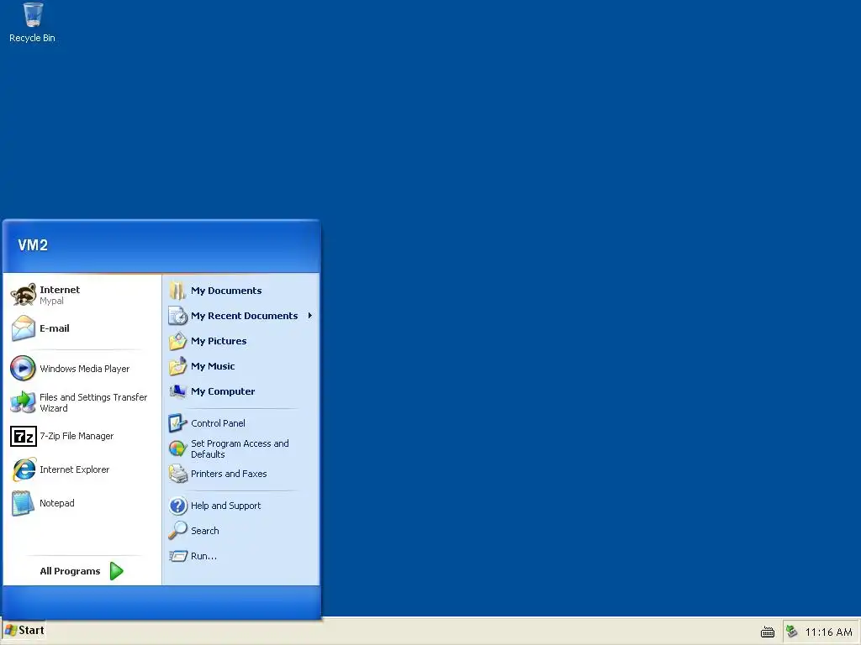Image resolution: width=861 pixels, height=645 pixels.
Task: Click the keyboard icon in system tray
Action: coord(767,632)
